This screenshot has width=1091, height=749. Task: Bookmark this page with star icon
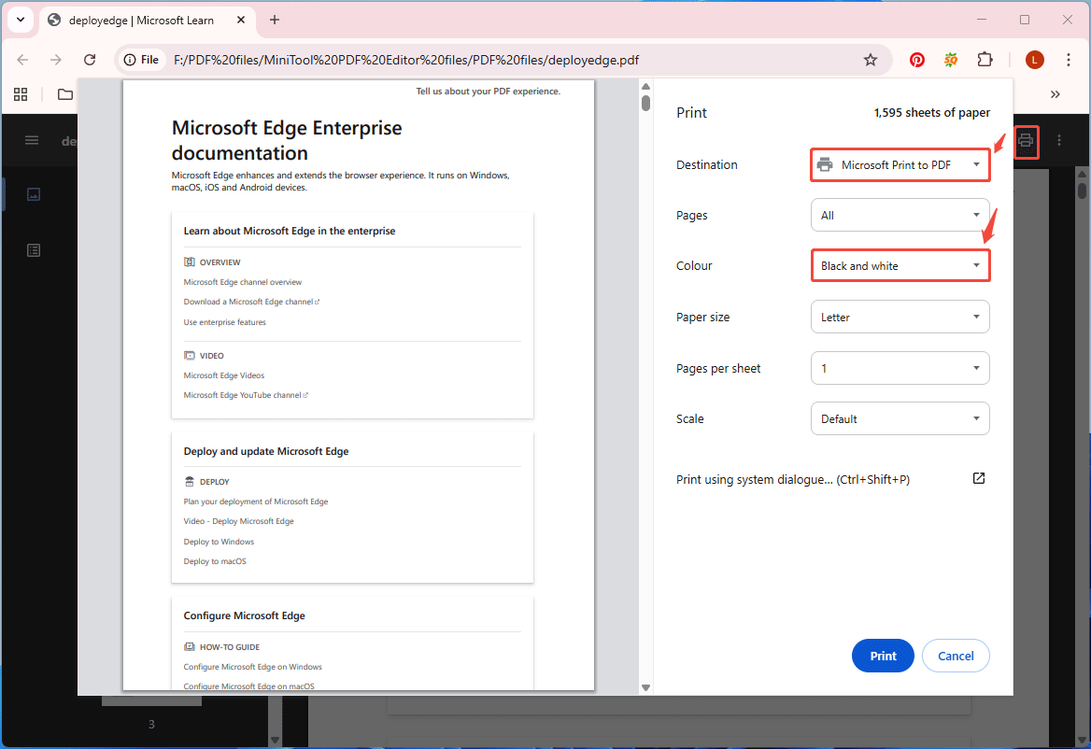(871, 60)
